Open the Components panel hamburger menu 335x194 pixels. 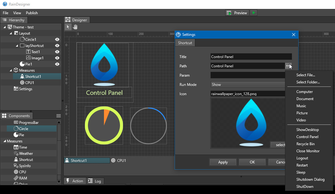click(58, 116)
